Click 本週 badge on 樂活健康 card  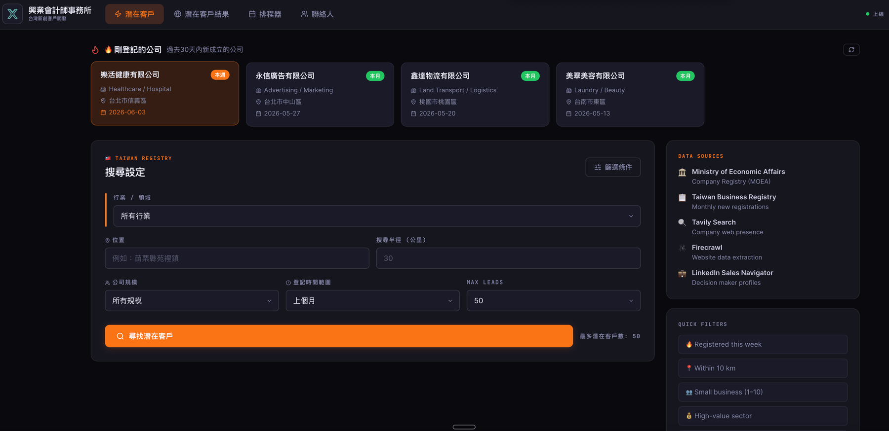pos(220,75)
